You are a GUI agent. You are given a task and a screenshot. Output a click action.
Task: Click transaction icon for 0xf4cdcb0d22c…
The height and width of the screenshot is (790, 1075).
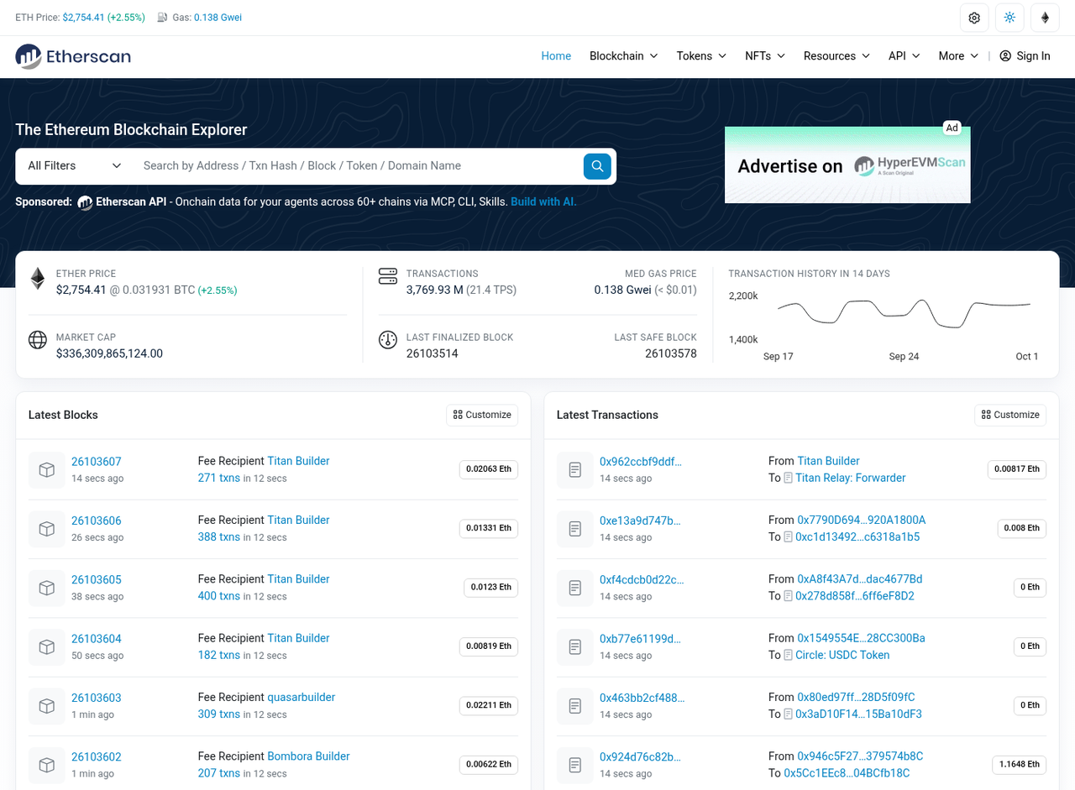click(x=575, y=589)
